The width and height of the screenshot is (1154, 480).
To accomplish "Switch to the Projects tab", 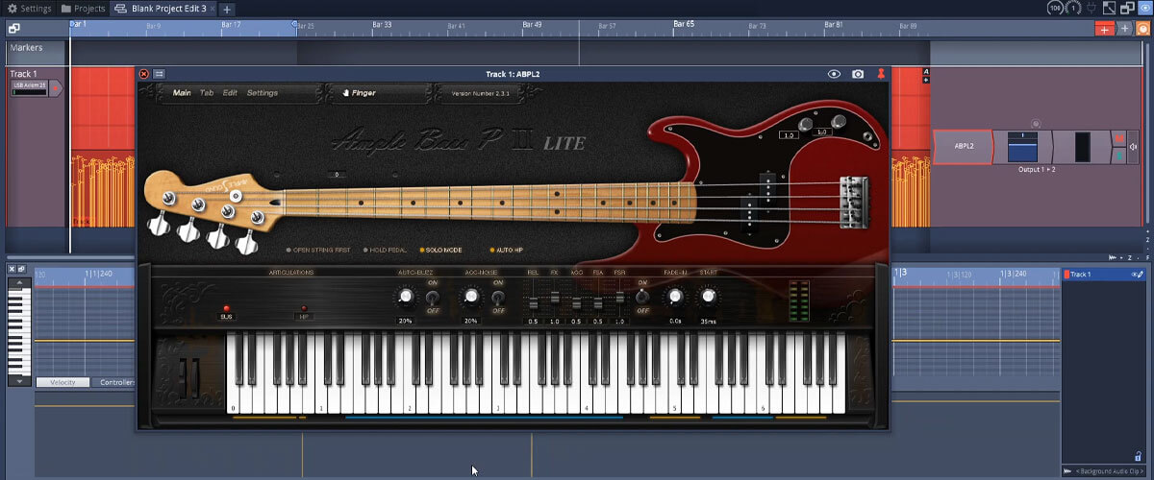I will (83, 8).
